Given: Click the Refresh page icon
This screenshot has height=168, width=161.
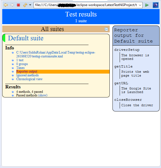Looking at the screenshot, I should [x=25, y=5].
